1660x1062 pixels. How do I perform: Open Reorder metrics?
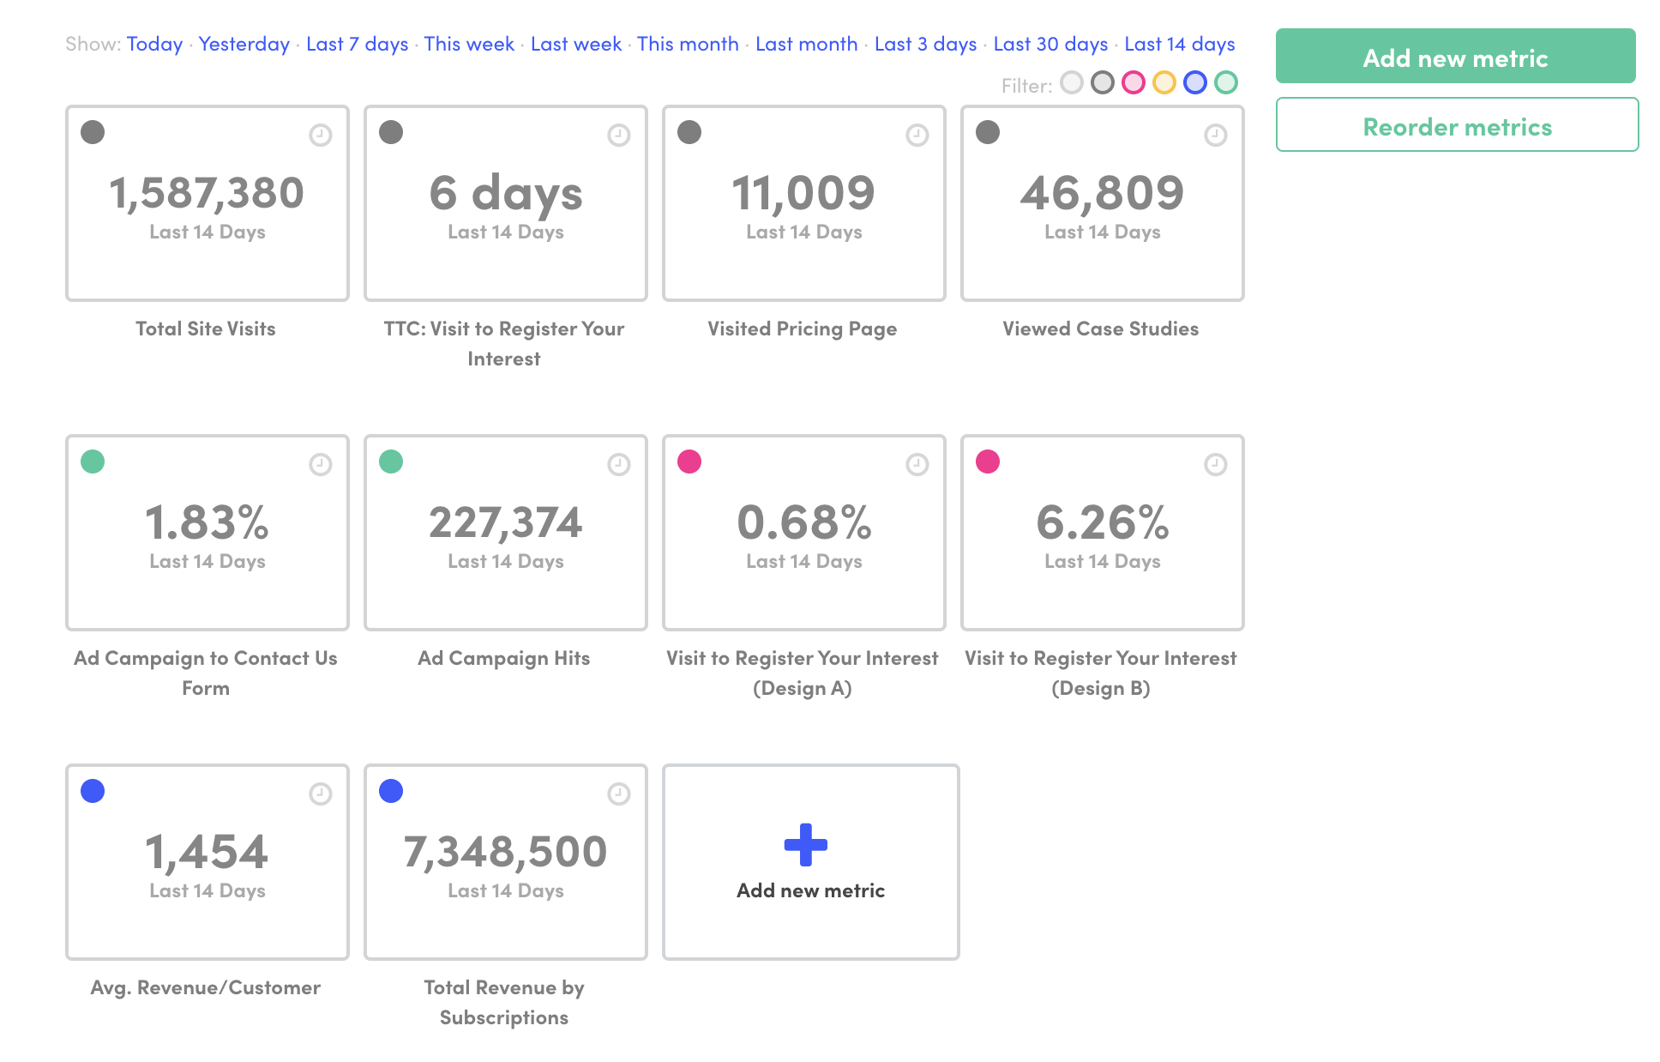point(1456,125)
